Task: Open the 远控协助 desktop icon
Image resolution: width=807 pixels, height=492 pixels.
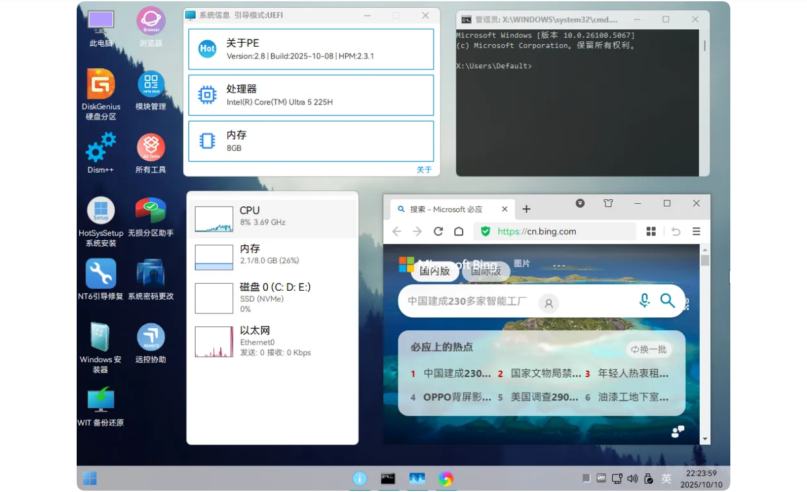Action: pyautogui.click(x=151, y=343)
